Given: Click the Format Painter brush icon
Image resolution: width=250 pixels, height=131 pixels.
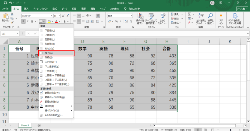Looking at the screenshot, I should coord(12,23).
